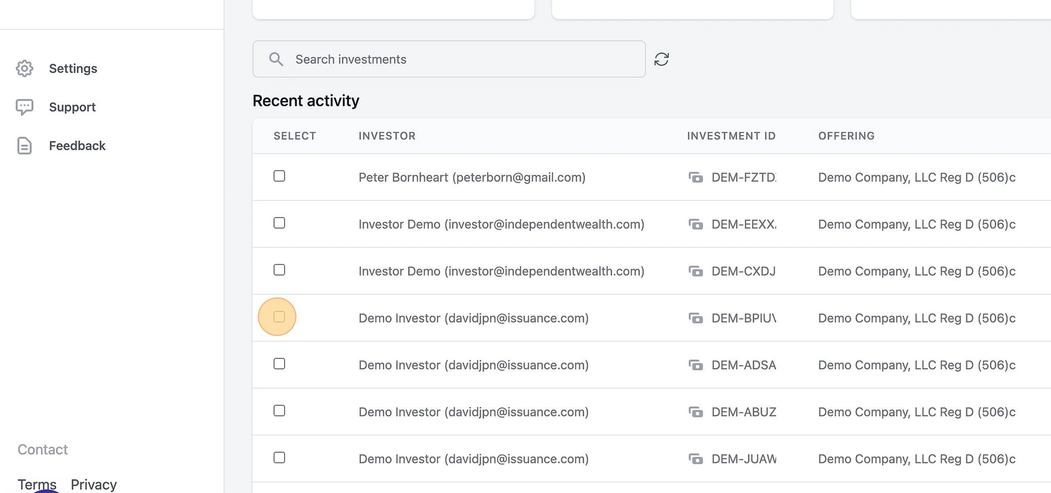Open the Privacy link
This screenshot has height=493, width=1051.
pos(94,484)
